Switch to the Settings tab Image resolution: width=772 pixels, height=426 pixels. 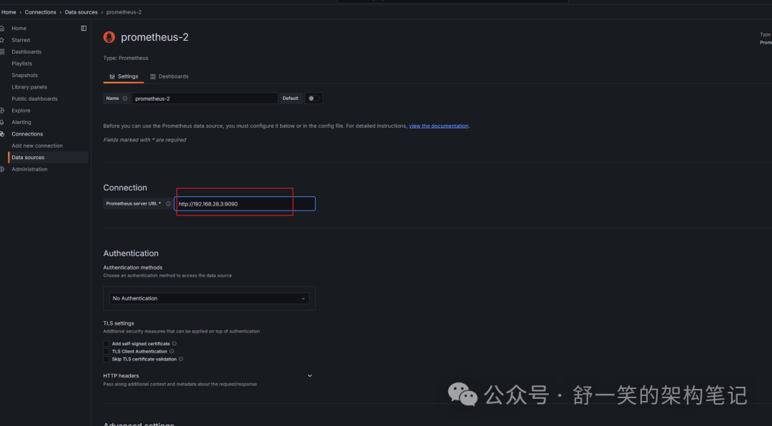(x=124, y=76)
